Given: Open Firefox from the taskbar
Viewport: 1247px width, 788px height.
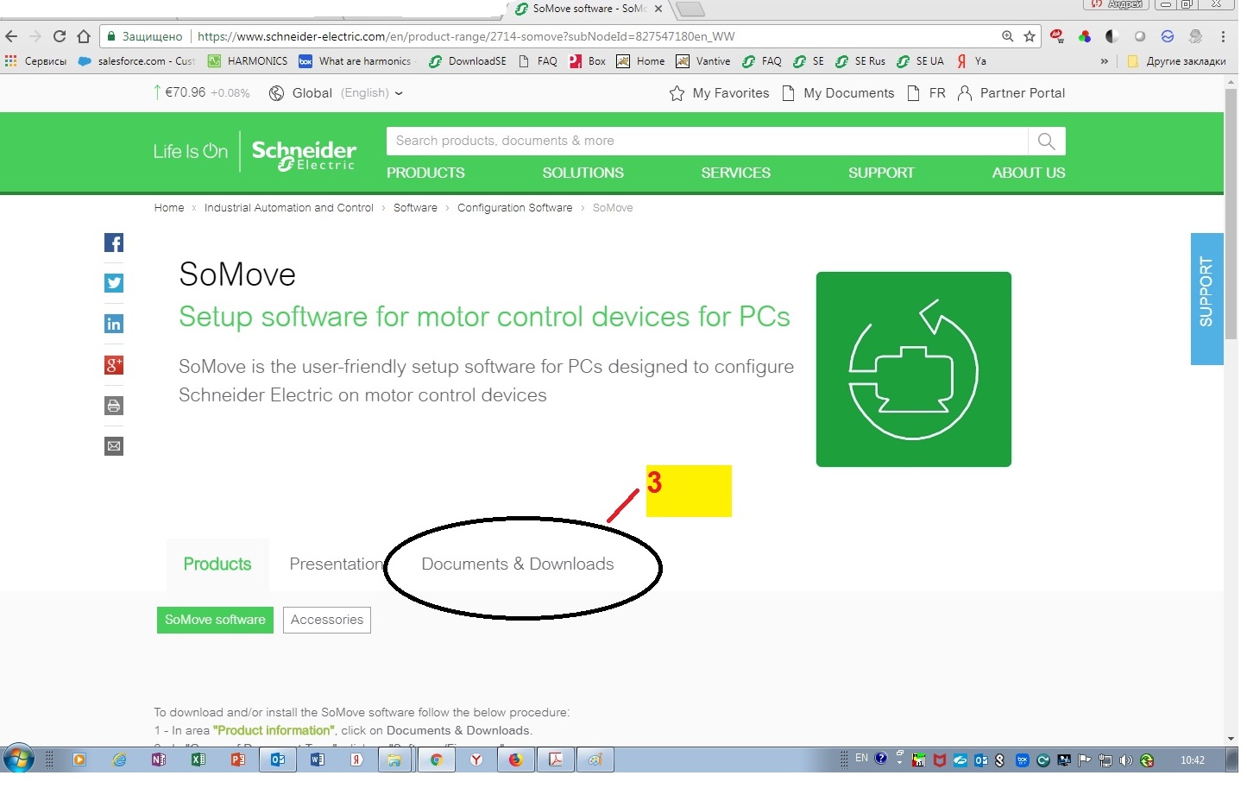Looking at the screenshot, I should [x=516, y=760].
